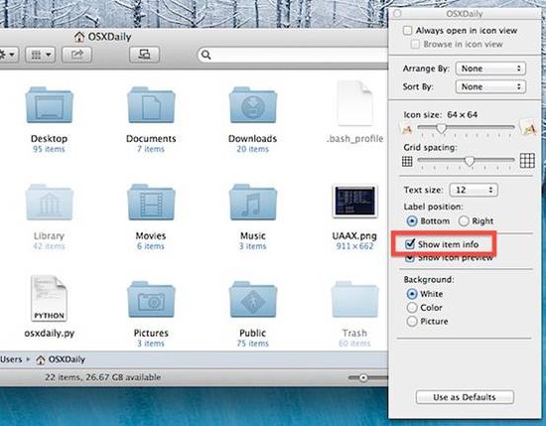Select the .bash_profile file icon

coord(354,103)
